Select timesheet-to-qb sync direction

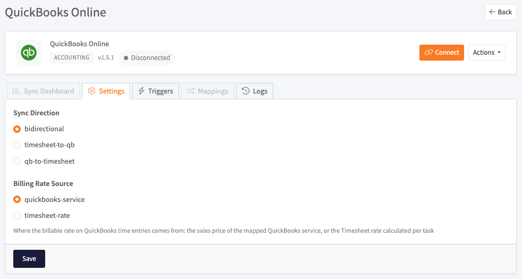[x=17, y=145]
